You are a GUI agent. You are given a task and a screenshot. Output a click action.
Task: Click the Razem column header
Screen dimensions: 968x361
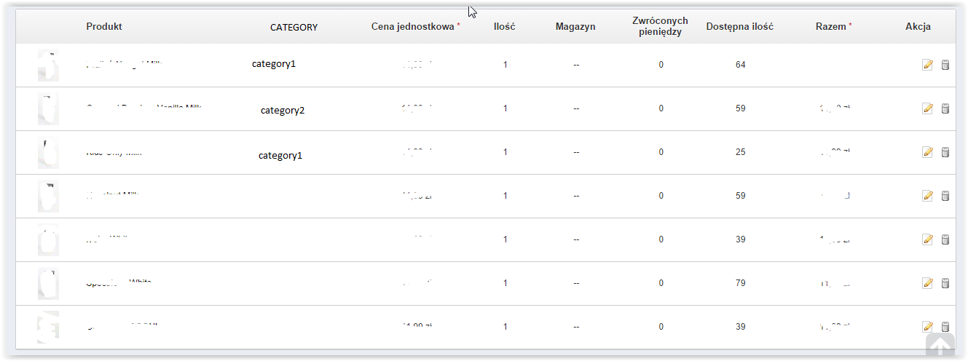(831, 27)
